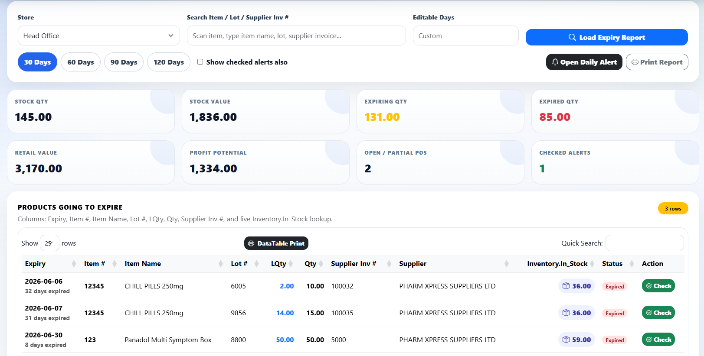Click supplier invoice number 100032

coord(342,286)
